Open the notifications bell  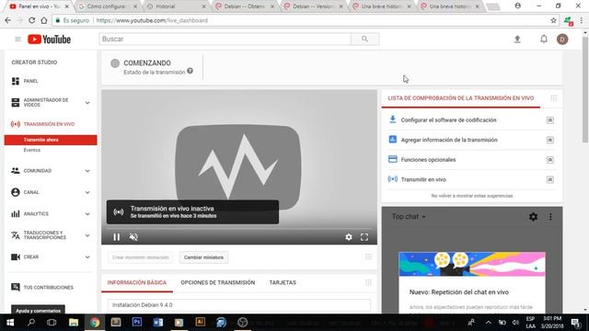(x=544, y=39)
